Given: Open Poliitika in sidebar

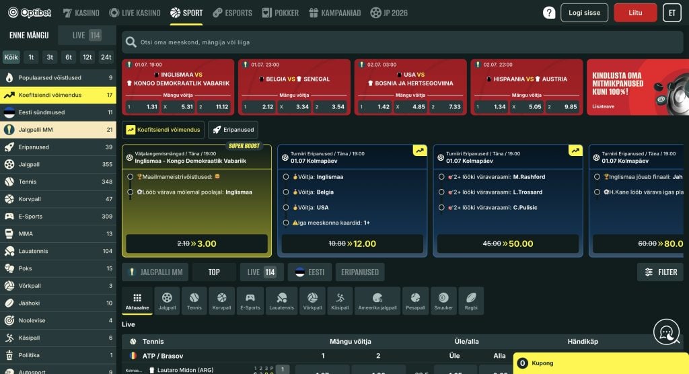Looking at the screenshot, I should 58,355.
